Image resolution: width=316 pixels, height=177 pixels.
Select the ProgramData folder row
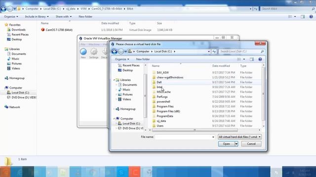[206, 116]
